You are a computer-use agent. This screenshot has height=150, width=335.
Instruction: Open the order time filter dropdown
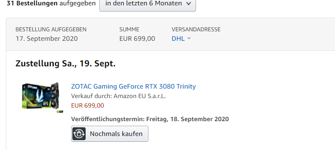148,4
